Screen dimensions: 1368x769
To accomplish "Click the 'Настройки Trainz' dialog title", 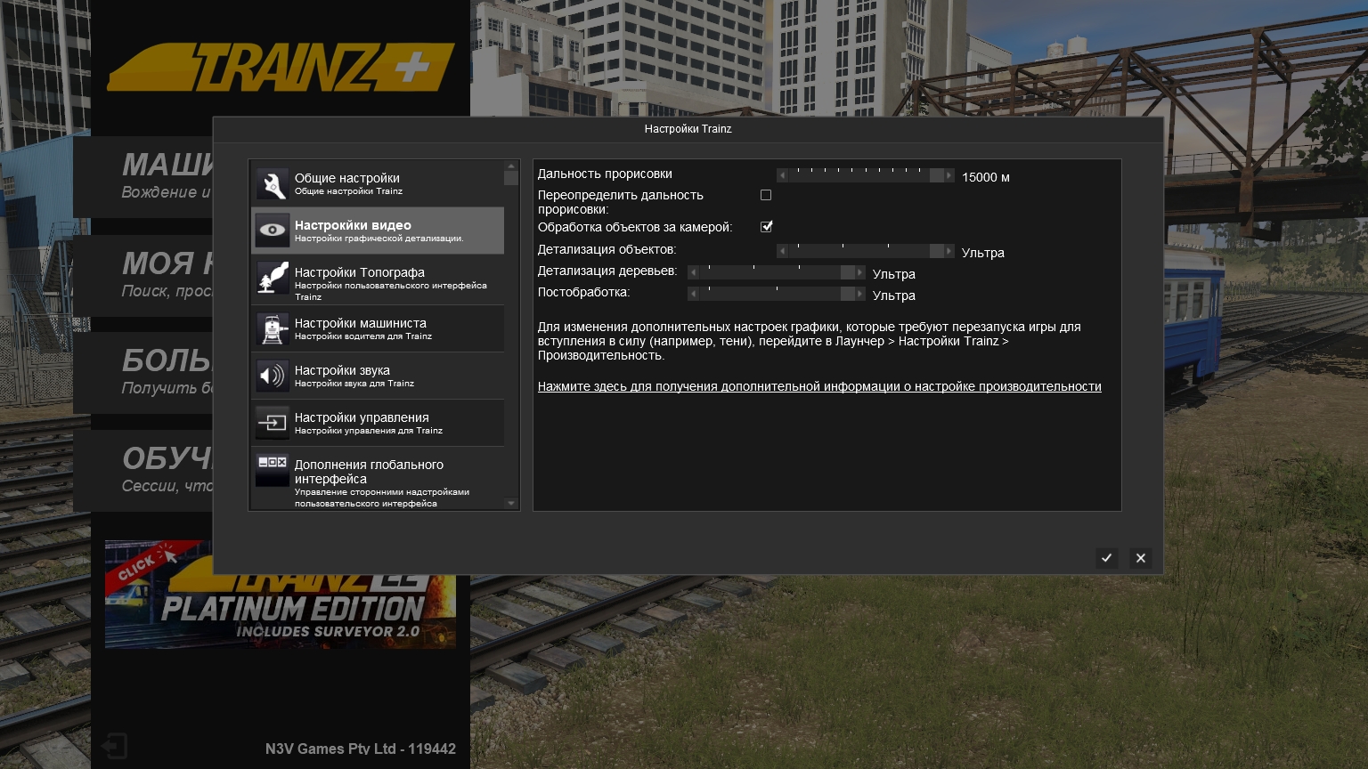I will pos(688,129).
